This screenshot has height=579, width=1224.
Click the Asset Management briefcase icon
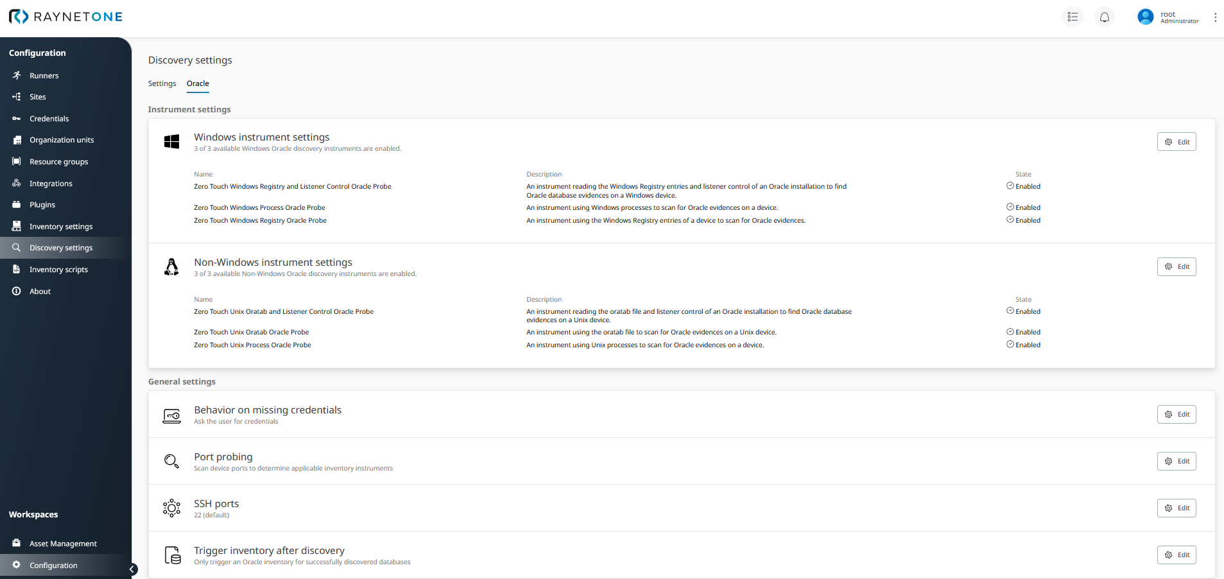coord(17,543)
